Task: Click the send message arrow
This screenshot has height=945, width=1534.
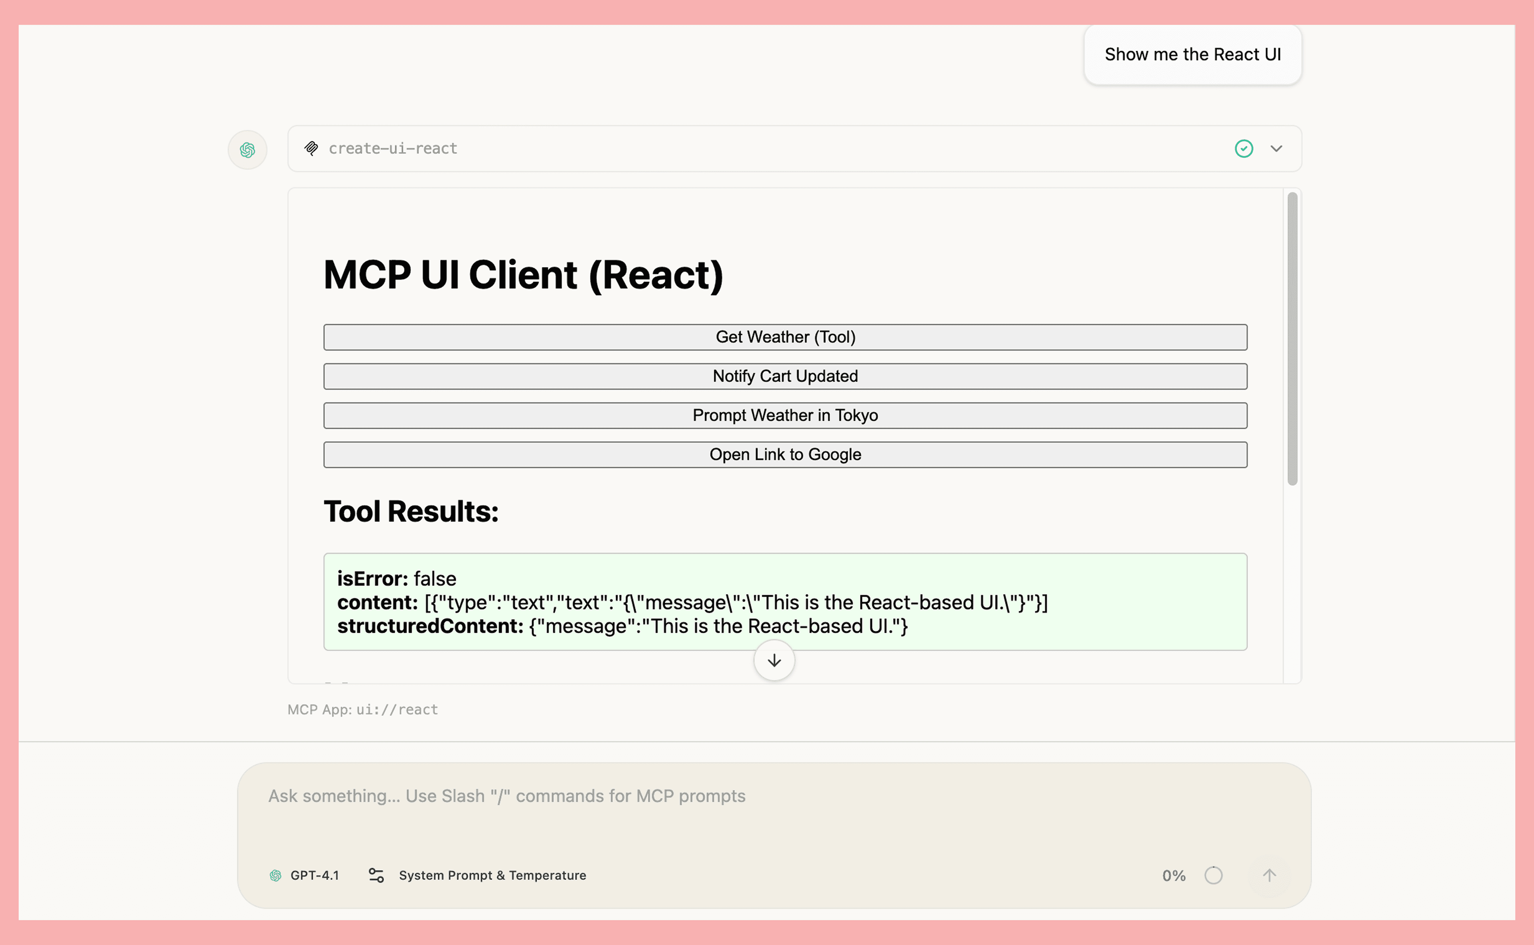Action: pyautogui.click(x=1270, y=876)
